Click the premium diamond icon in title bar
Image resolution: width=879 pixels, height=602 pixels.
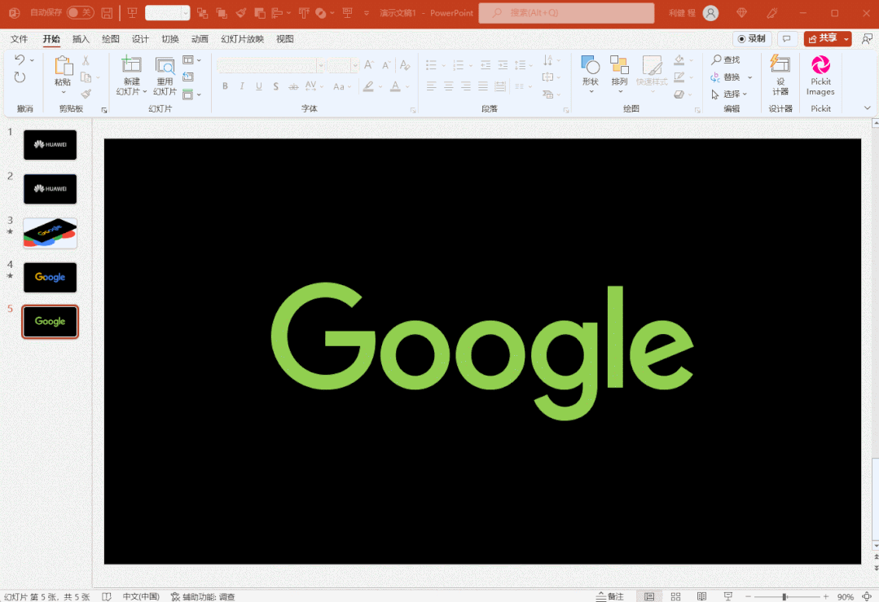[741, 13]
